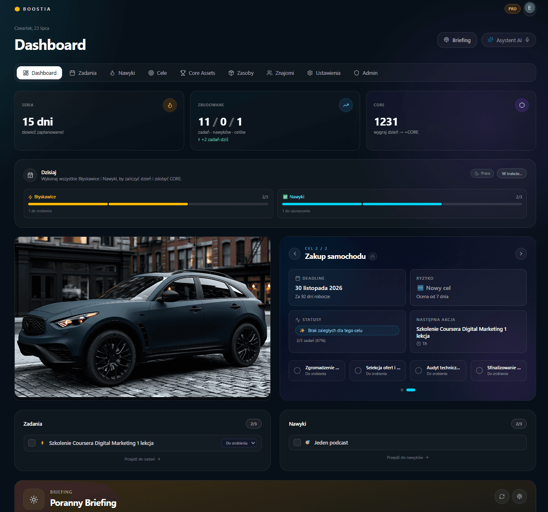Toggle the Praca mode pill

coord(482,173)
